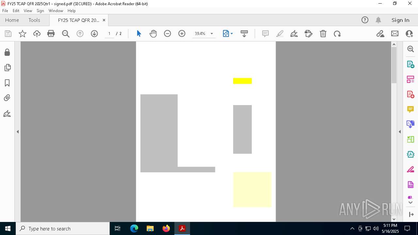Rotate page clockwise icon
Screen dimensions: 418x235
coord(337,34)
